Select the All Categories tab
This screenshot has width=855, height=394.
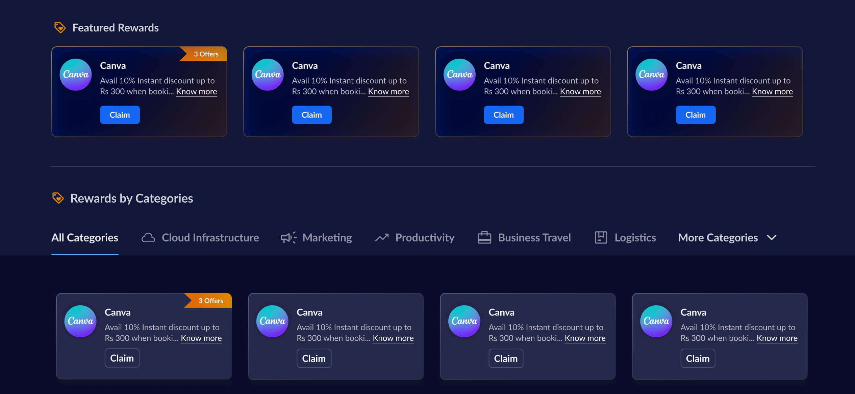tap(85, 238)
